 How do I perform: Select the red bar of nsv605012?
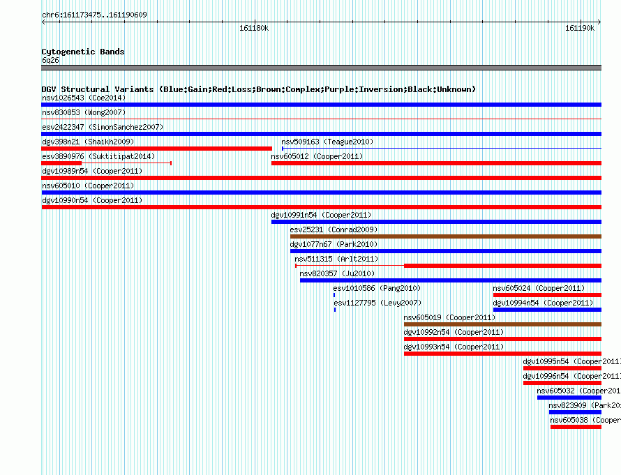(x=436, y=163)
